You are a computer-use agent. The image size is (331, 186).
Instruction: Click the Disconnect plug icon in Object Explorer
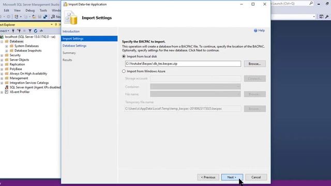click(x=19, y=31)
